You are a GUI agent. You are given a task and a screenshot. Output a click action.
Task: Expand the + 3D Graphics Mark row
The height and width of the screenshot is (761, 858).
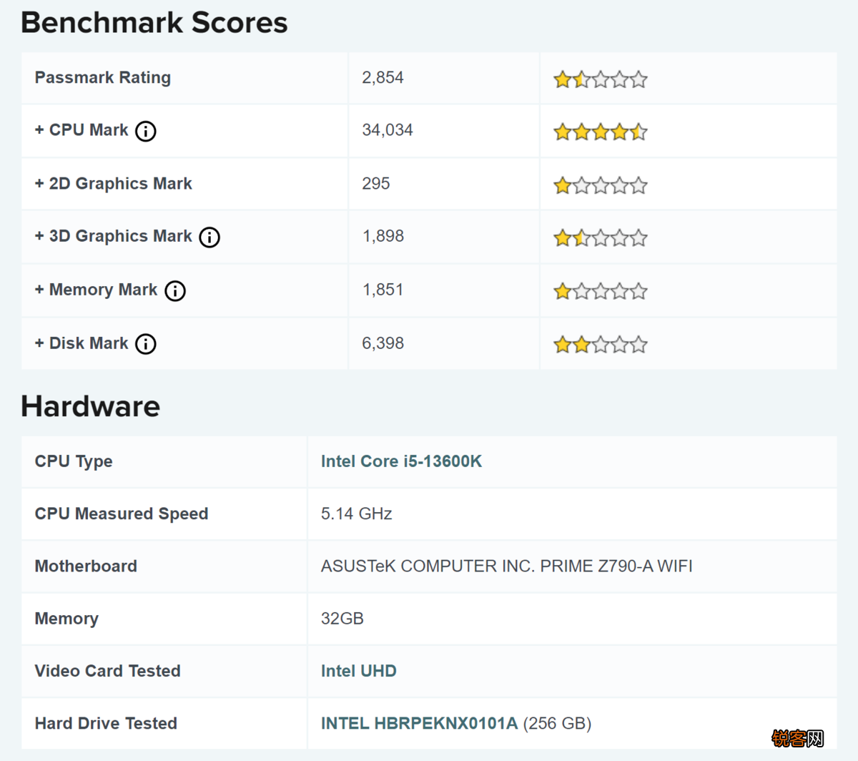114,236
